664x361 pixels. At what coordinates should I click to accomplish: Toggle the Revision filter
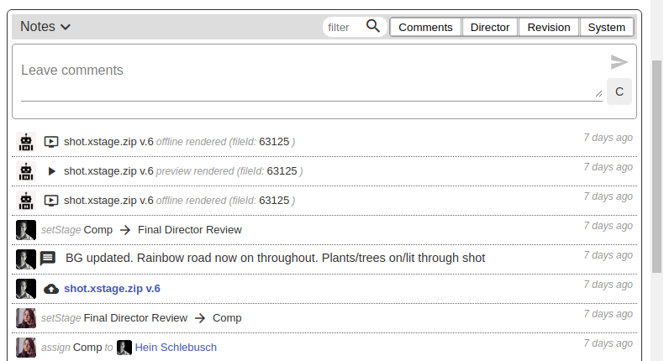click(549, 27)
